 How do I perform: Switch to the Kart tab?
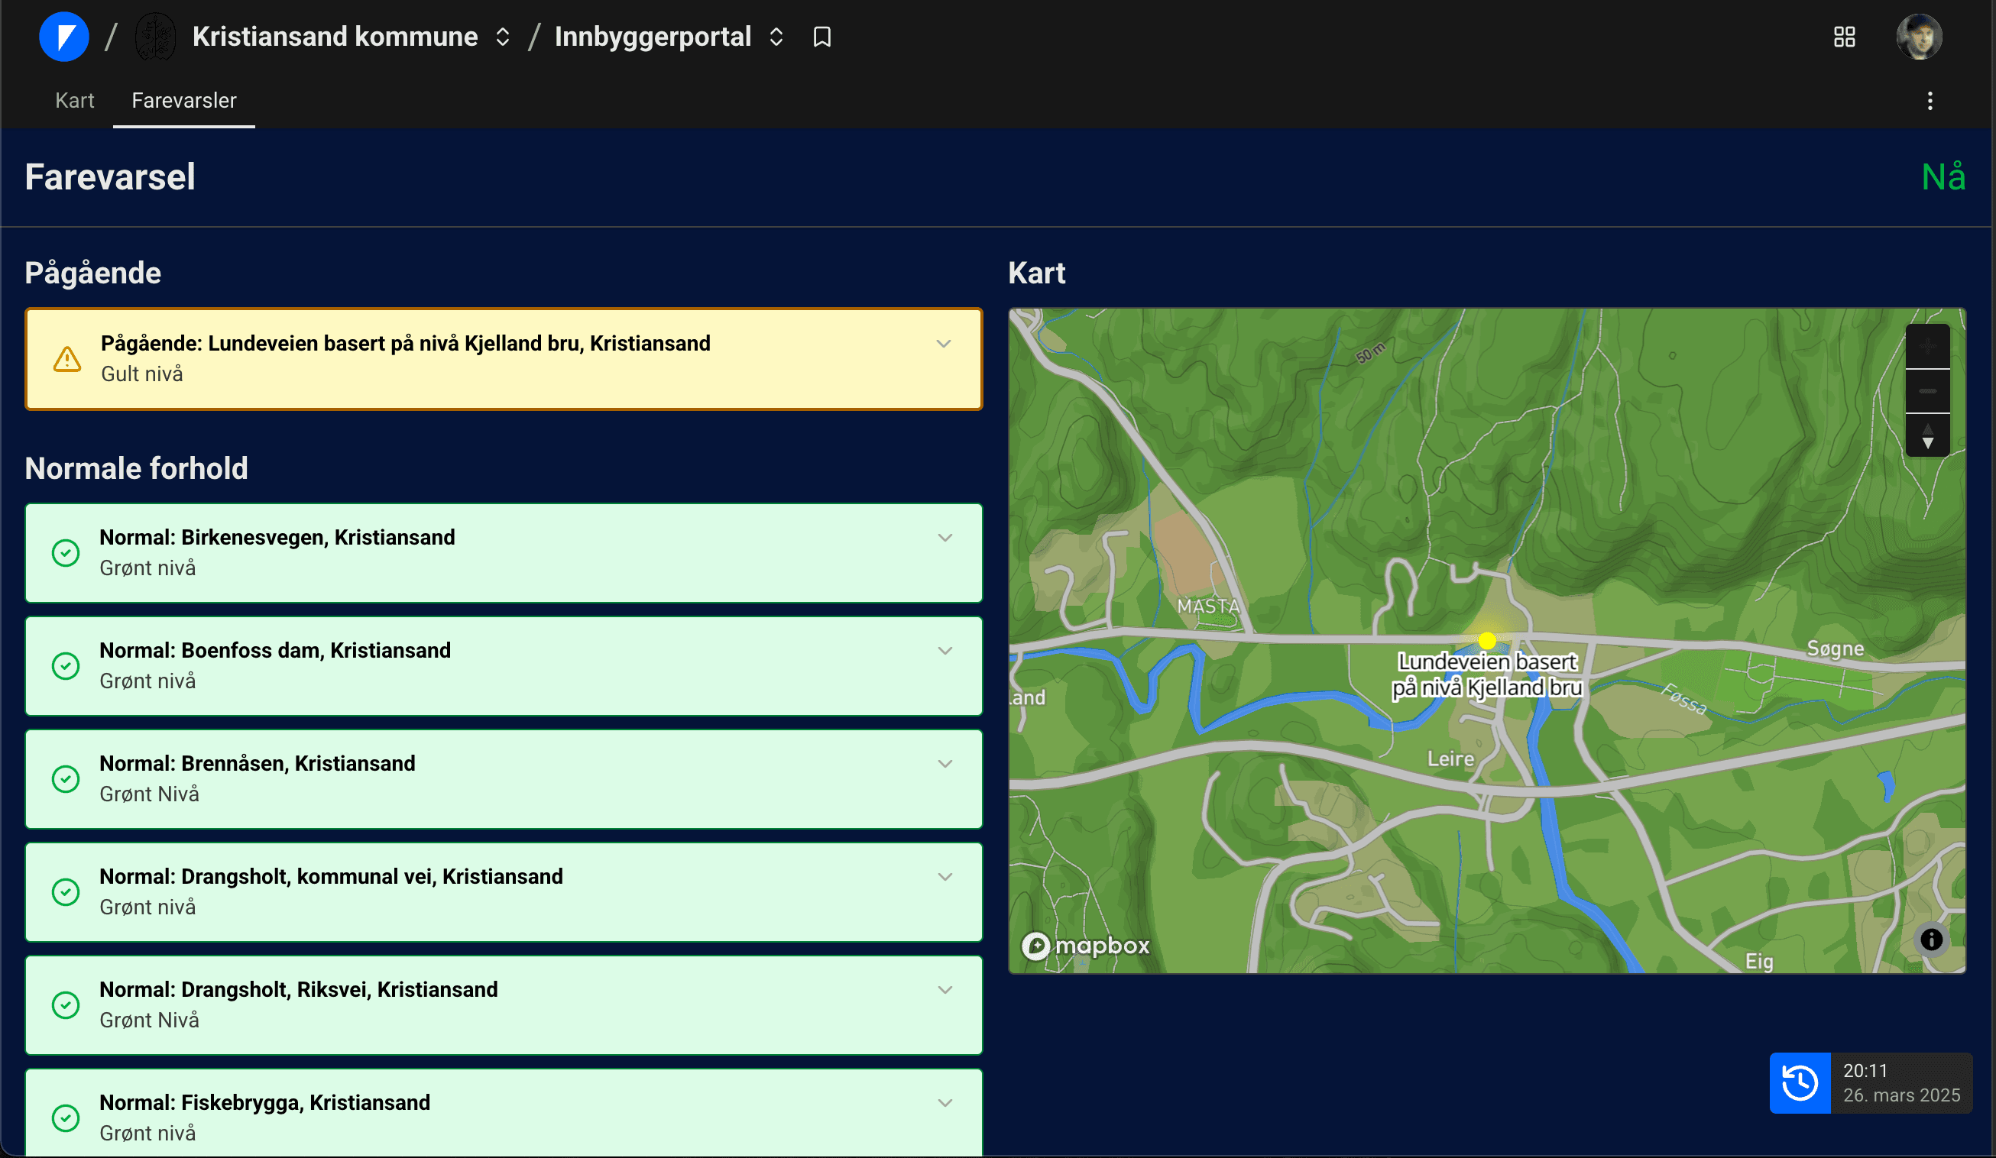74,100
